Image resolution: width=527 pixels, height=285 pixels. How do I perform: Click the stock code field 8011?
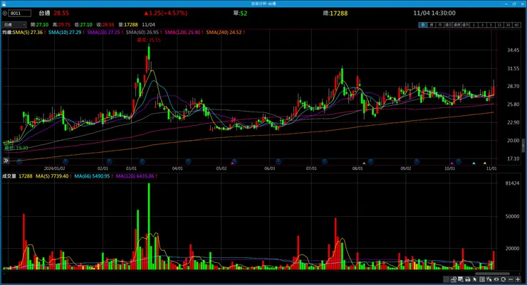[20, 13]
